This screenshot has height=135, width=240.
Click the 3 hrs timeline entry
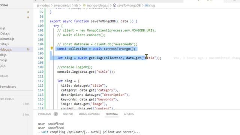click(x=26, y=114)
